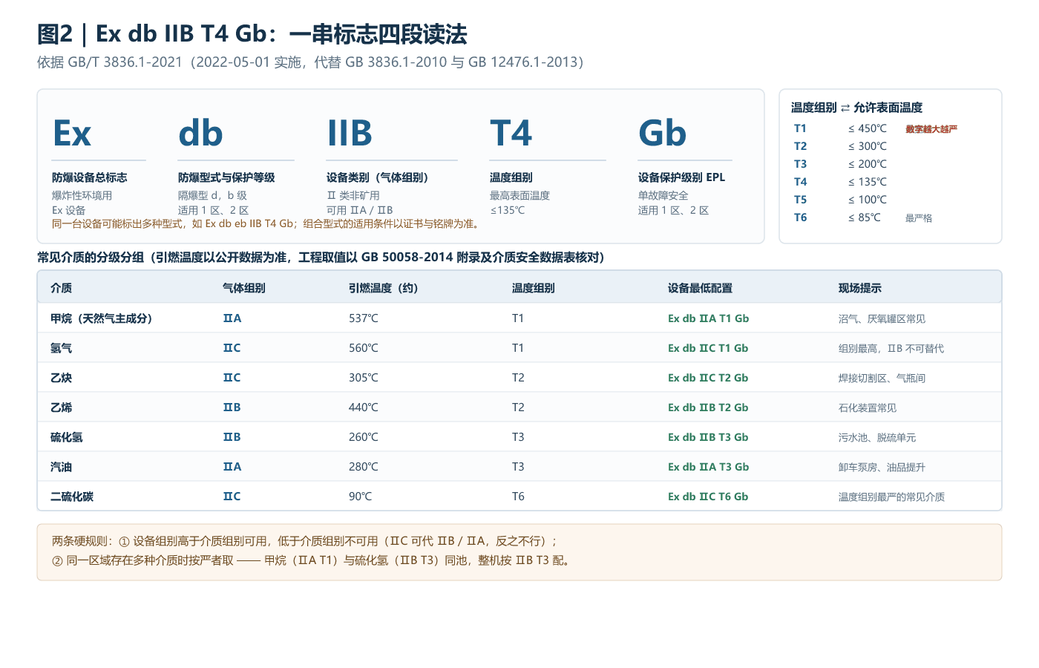Click the ignition temperature '537℃'
Image resolution: width=1039 pixels, height=668 pixels.
tap(364, 318)
